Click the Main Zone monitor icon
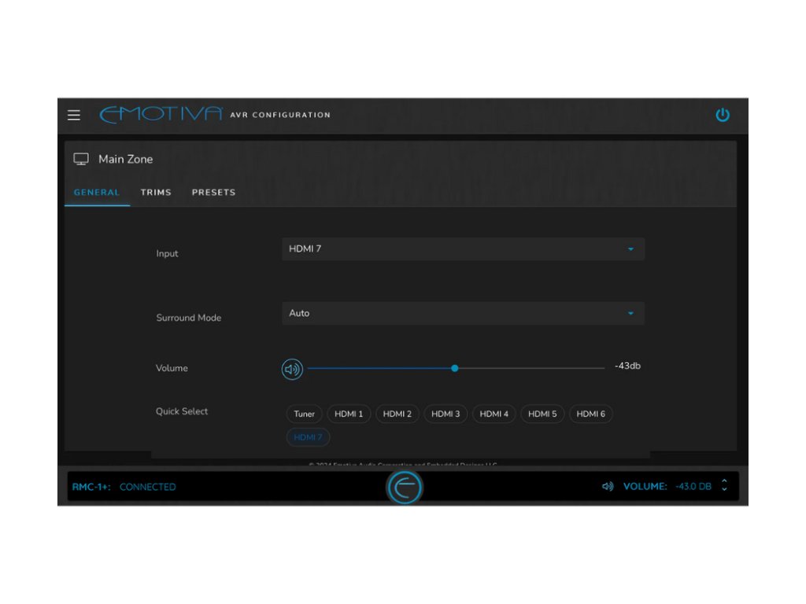Image resolution: width=806 pixels, height=604 pixels. point(81,159)
